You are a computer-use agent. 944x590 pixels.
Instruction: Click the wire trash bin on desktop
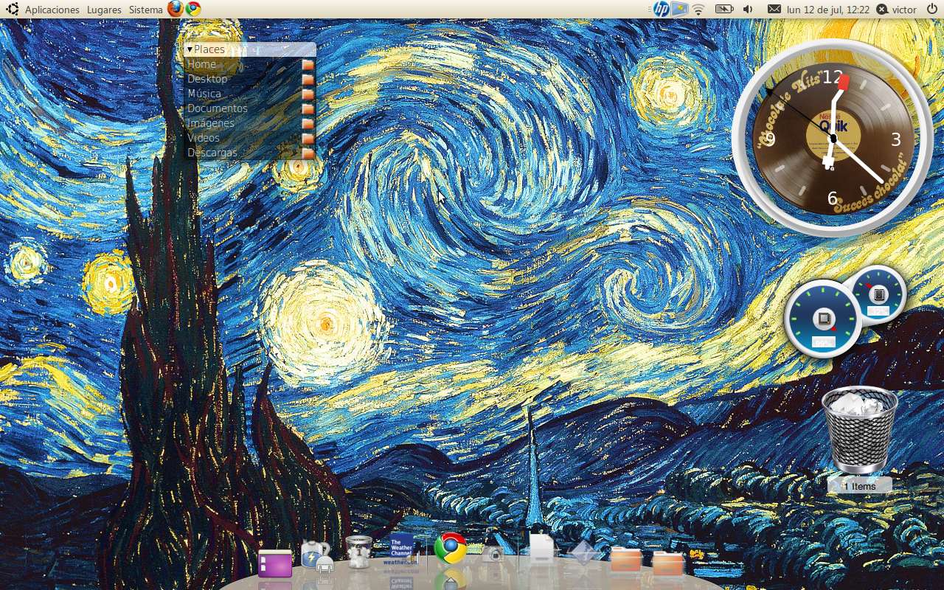[x=860, y=430]
